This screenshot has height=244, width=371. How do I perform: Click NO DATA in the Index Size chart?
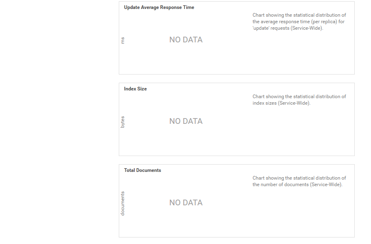(x=186, y=121)
